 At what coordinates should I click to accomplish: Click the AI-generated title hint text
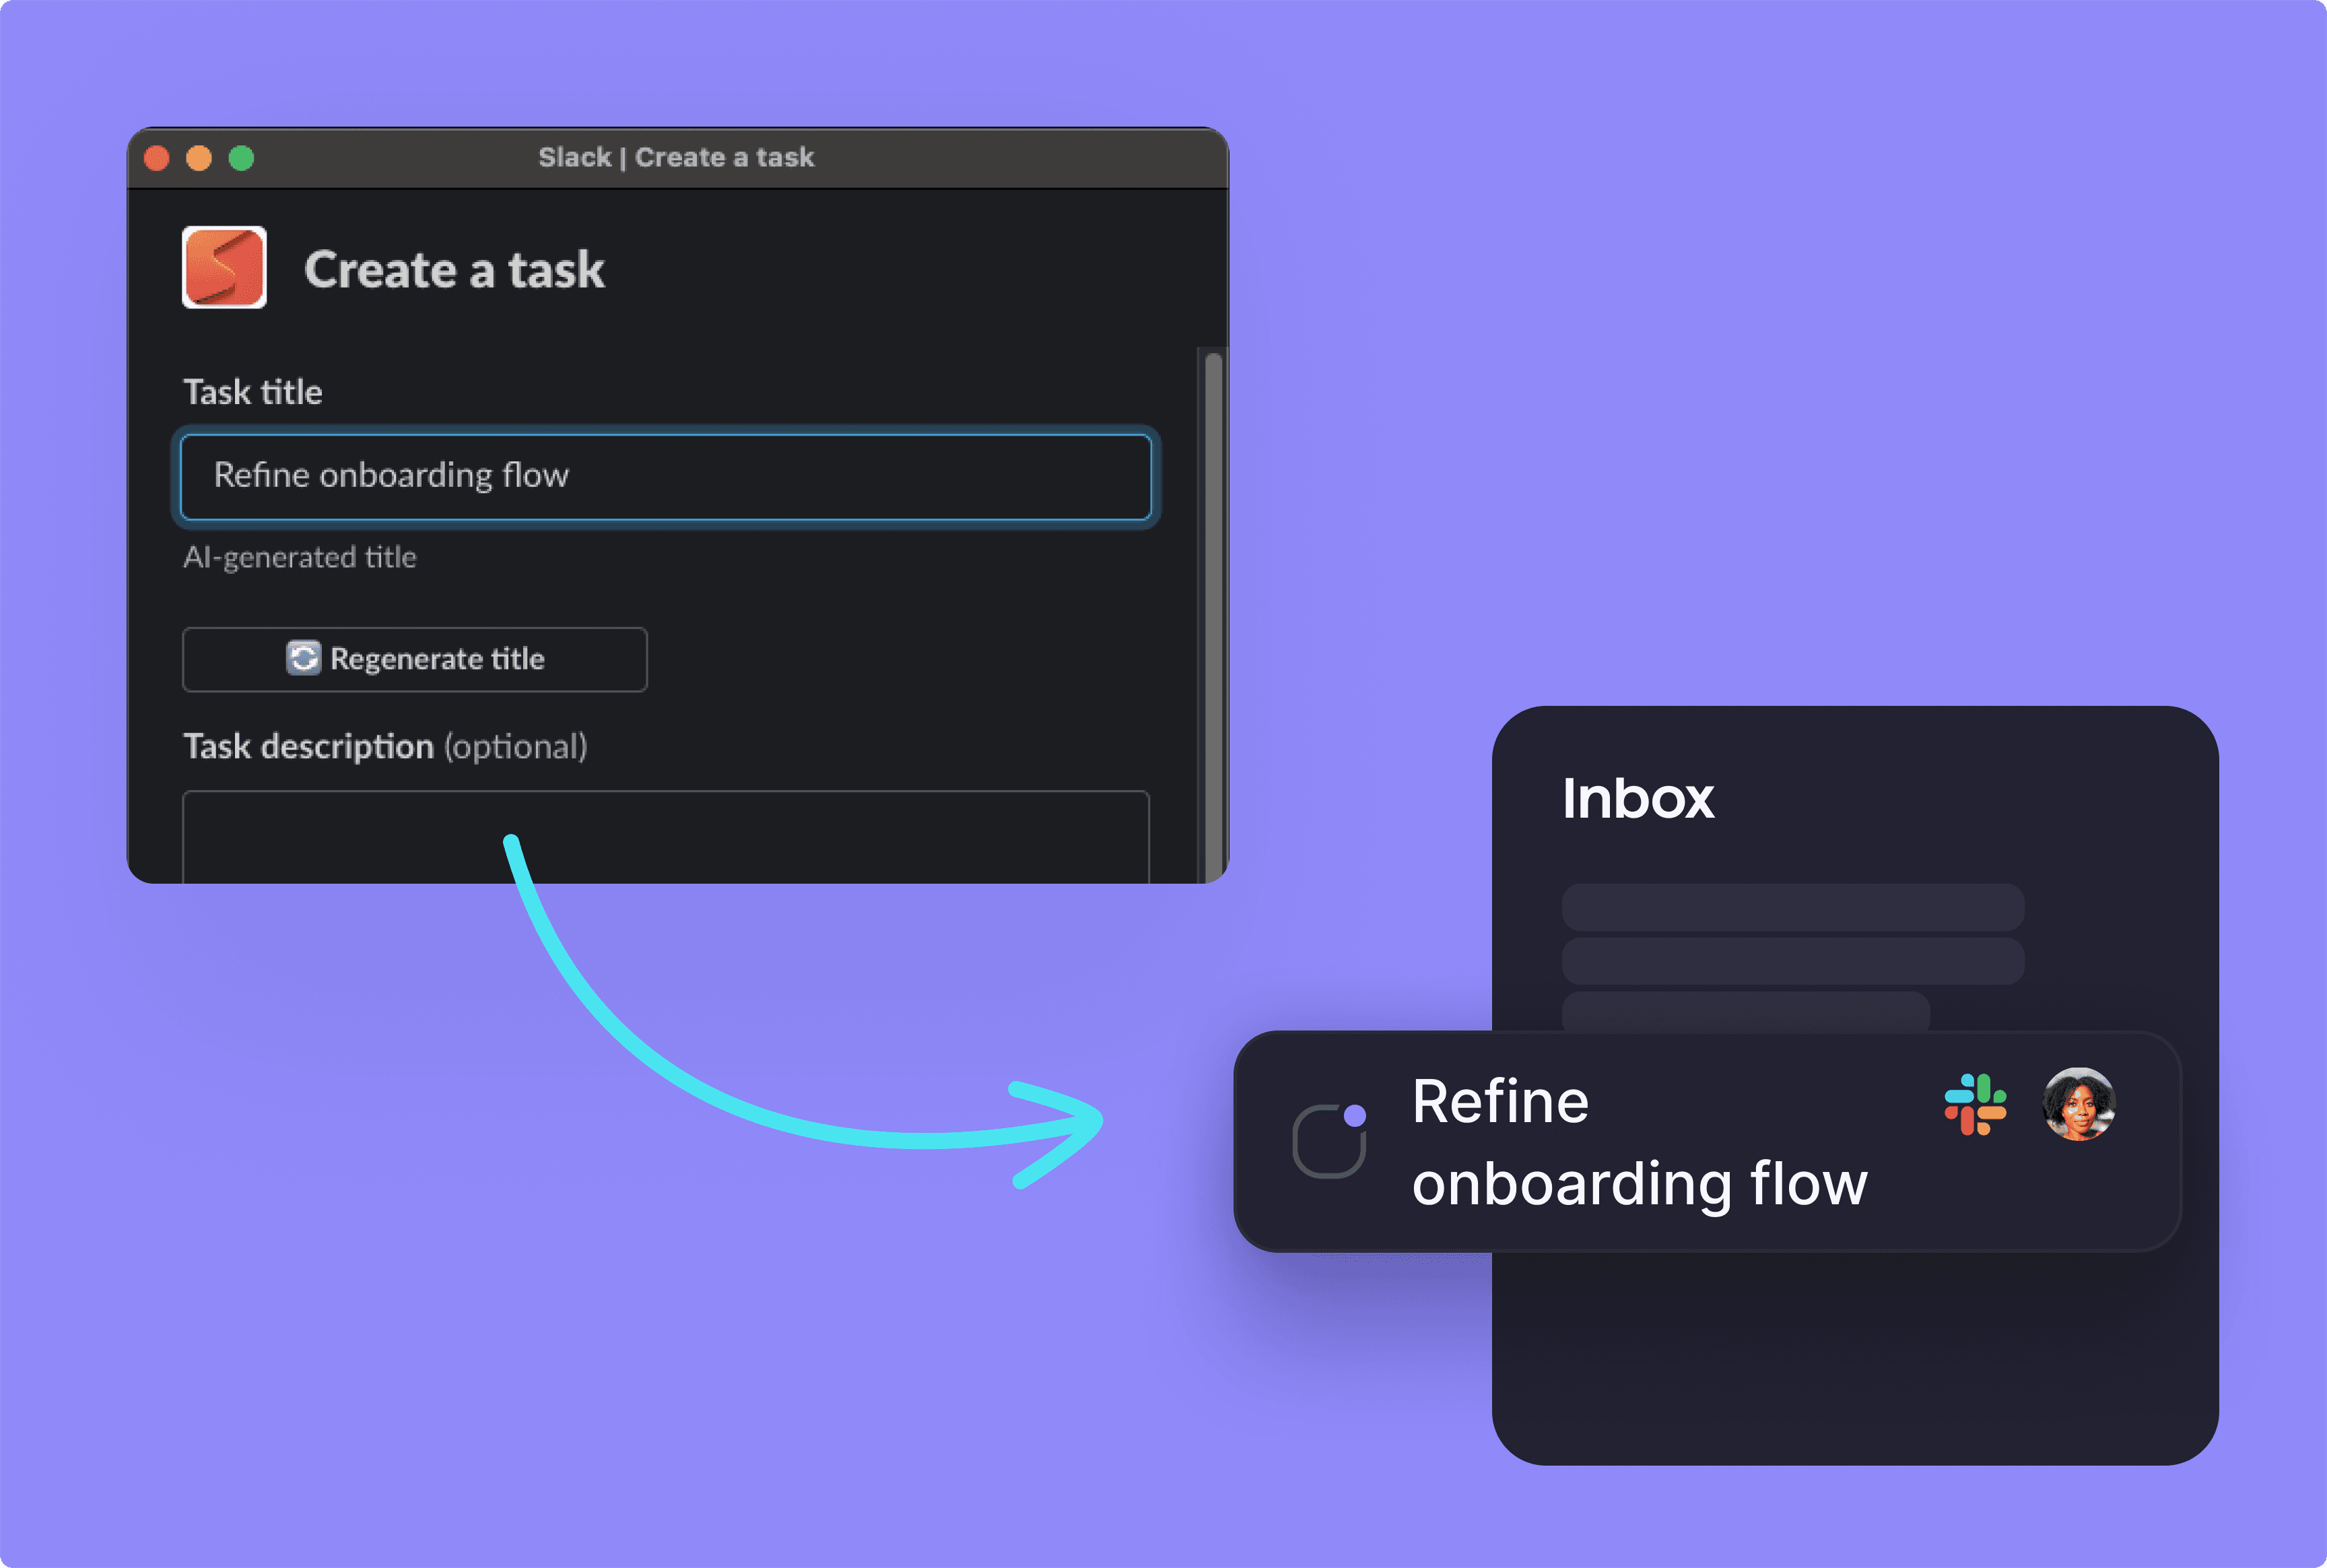(x=300, y=557)
